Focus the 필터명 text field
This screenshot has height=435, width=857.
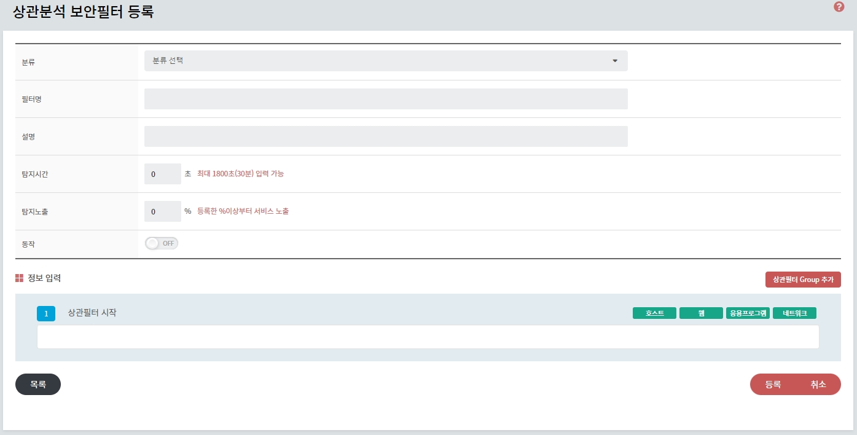click(386, 99)
